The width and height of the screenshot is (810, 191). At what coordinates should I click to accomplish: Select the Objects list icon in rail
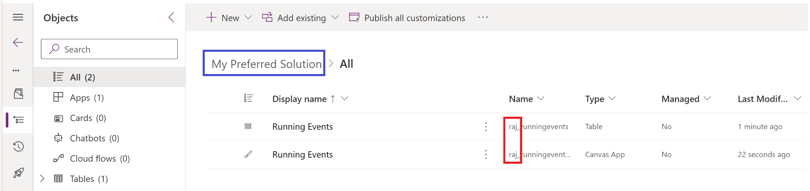(18, 120)
